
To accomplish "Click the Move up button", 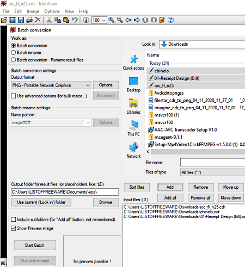I will point(231,187).
